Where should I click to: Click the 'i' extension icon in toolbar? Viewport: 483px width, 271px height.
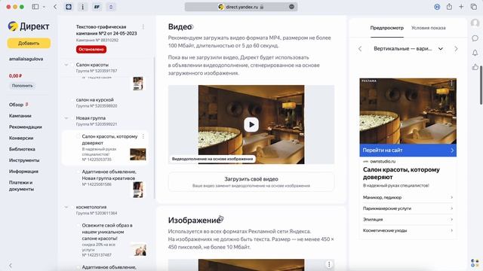(82, 7)
